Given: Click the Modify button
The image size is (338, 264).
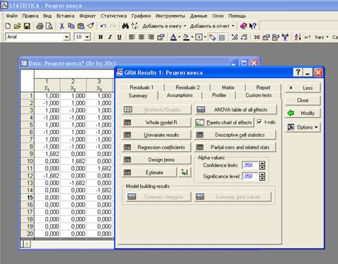Looking at the screenshot, I should (303, 113).
